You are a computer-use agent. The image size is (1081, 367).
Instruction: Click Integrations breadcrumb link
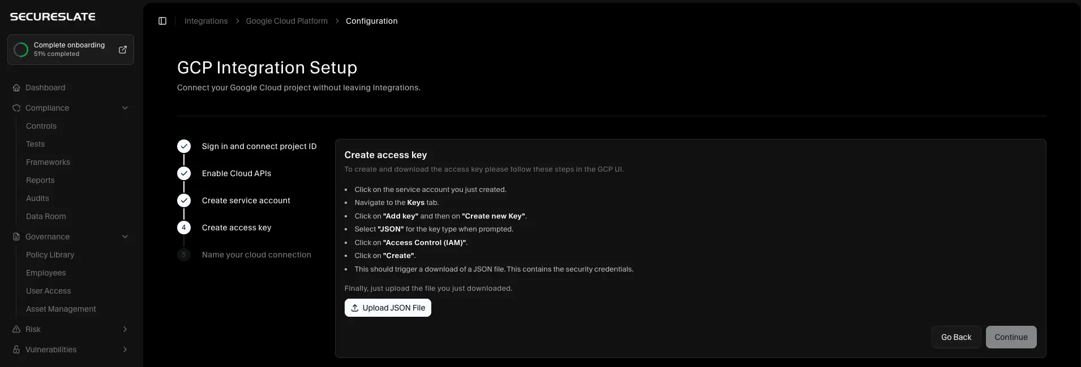point(206,21)
